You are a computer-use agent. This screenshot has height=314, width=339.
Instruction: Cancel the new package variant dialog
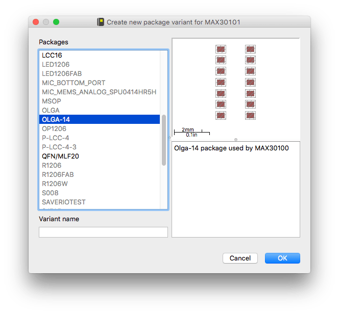240,258
